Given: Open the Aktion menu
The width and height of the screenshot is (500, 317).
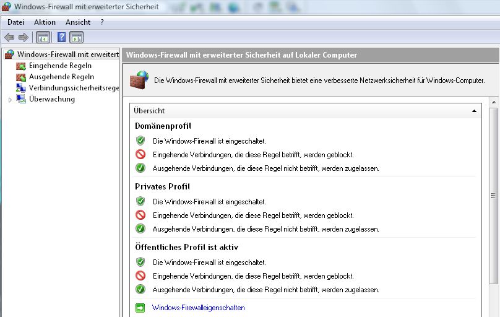Looking at the screenshot, I should tap(45, 22).
